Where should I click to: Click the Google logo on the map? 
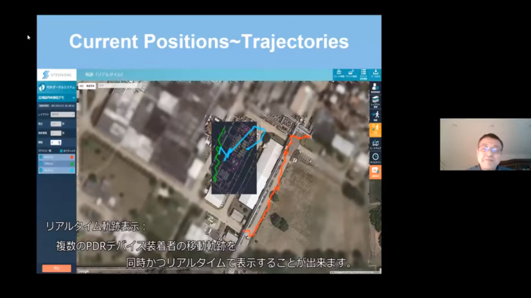(83, 271)
